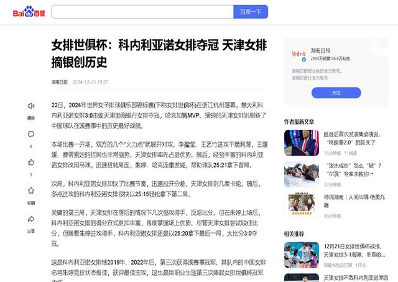
Task: Open the volleyball players thumbnail in 相关推荐
Action: pos(302,255)
